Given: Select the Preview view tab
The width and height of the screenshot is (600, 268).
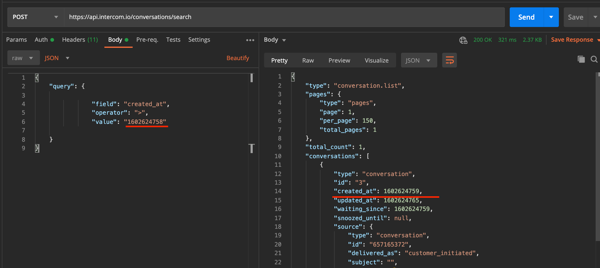Looking at the screenshot, I should point(339,60).
